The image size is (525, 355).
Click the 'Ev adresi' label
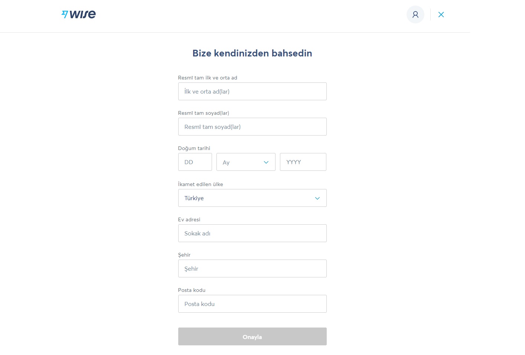click(189, 219)
